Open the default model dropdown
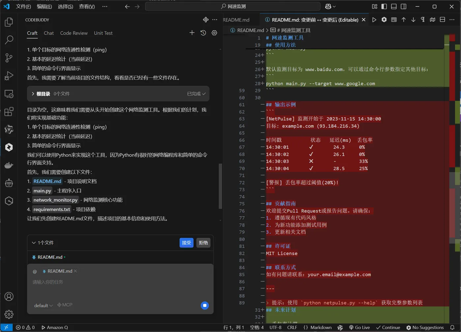 pyautogui.click(x=43, y=305)
